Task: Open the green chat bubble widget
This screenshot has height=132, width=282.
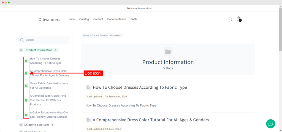Action: (x=271, y=124)
